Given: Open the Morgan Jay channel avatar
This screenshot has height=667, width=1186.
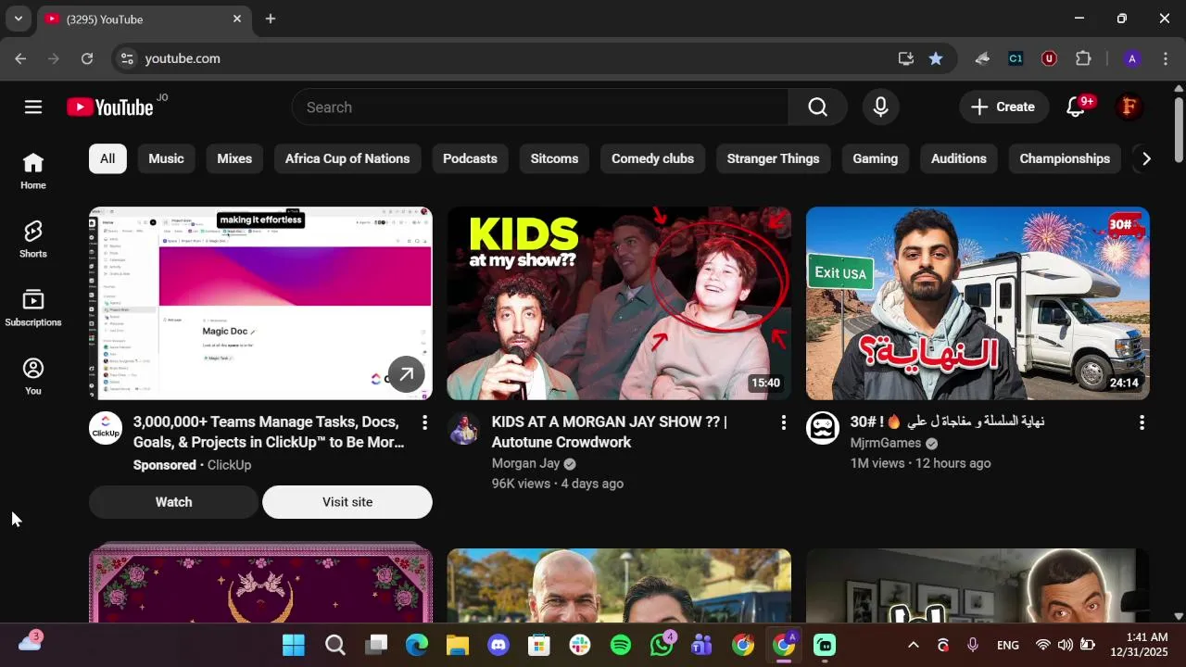Looking at the screenshot, I should pos(463,428).
